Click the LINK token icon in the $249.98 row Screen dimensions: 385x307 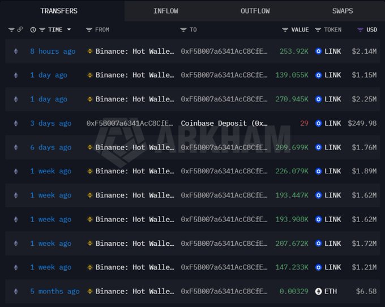tap(318, 123)
